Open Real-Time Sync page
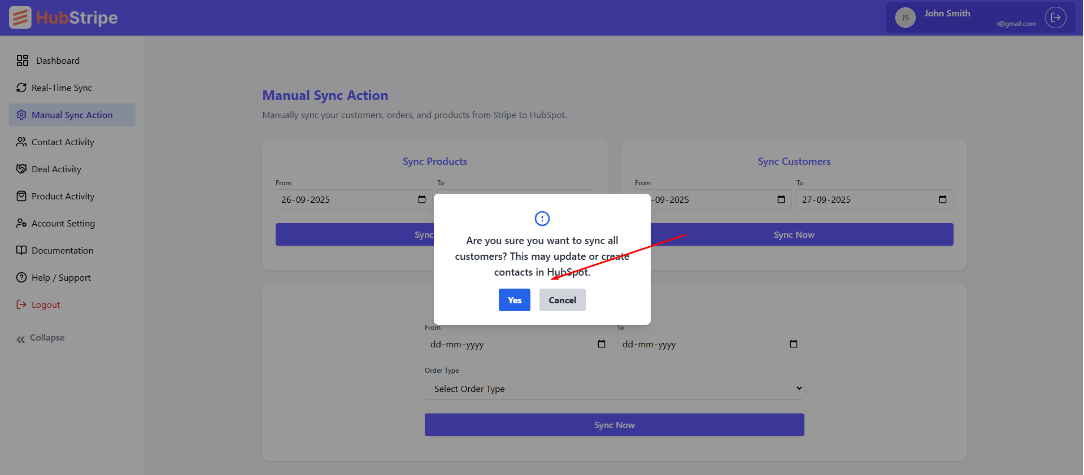 (72, 88)
